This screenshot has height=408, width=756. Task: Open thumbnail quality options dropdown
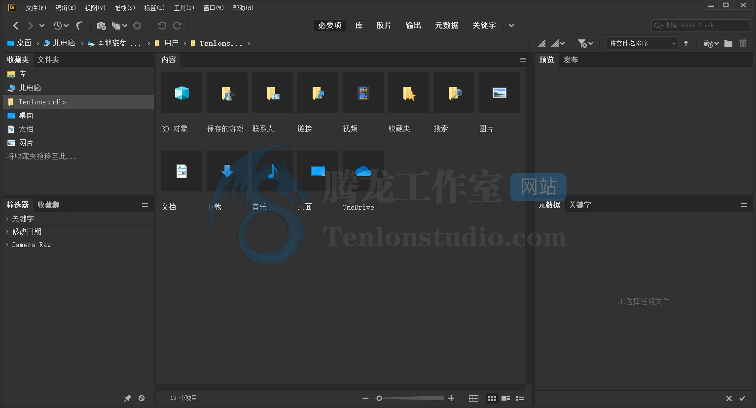point(558,43)
